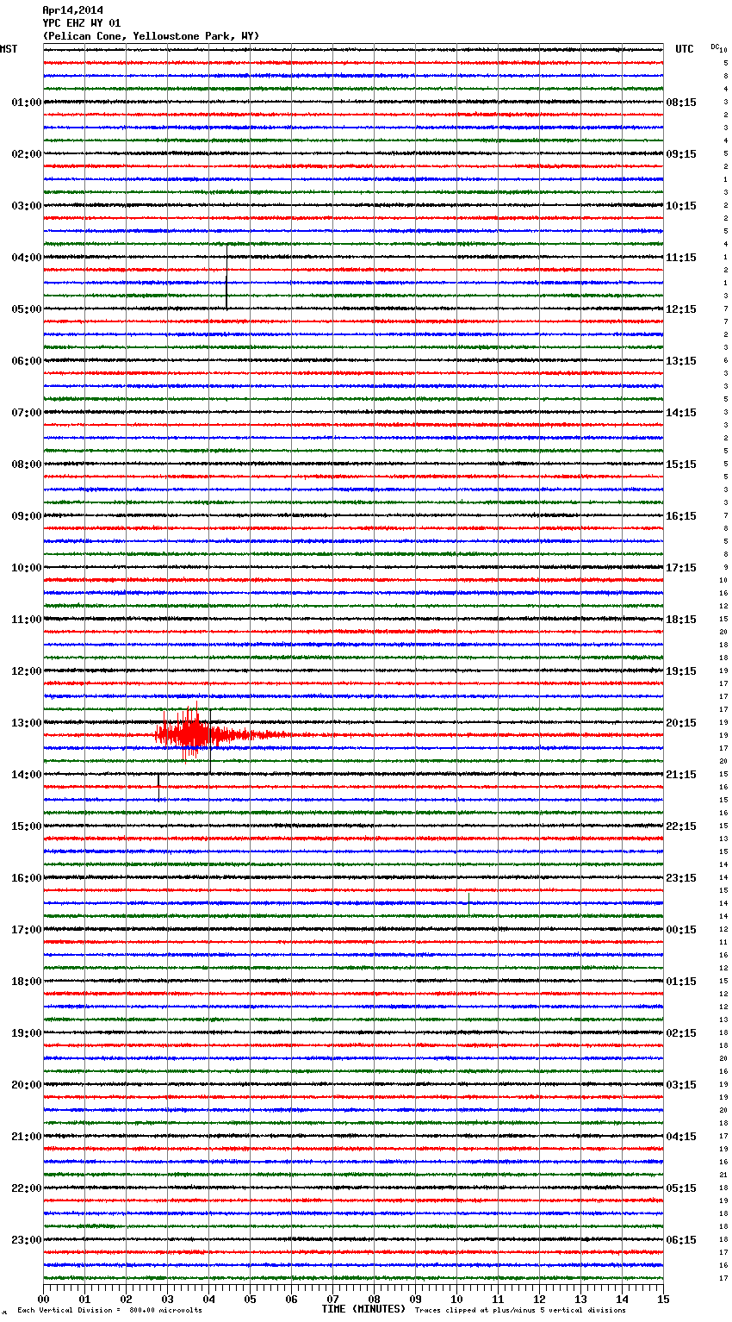Click the 14:15 UTC time label

pos(681,413)
